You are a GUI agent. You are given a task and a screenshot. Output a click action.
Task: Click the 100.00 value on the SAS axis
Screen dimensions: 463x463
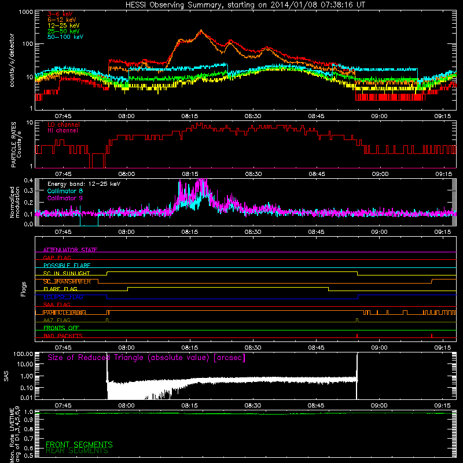point(23,354)
